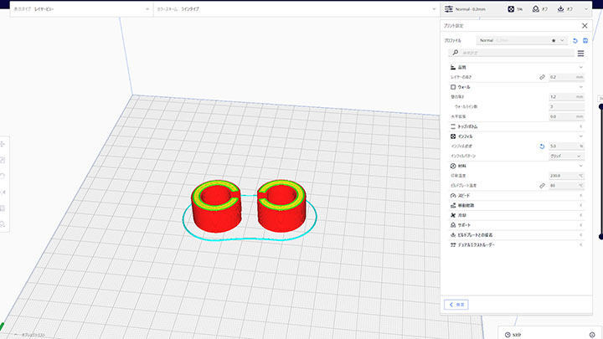Image resolution: width=603 pixels, height=339 pixels.
Task: Click the build plate temperature 80 field
Action: 566,186
